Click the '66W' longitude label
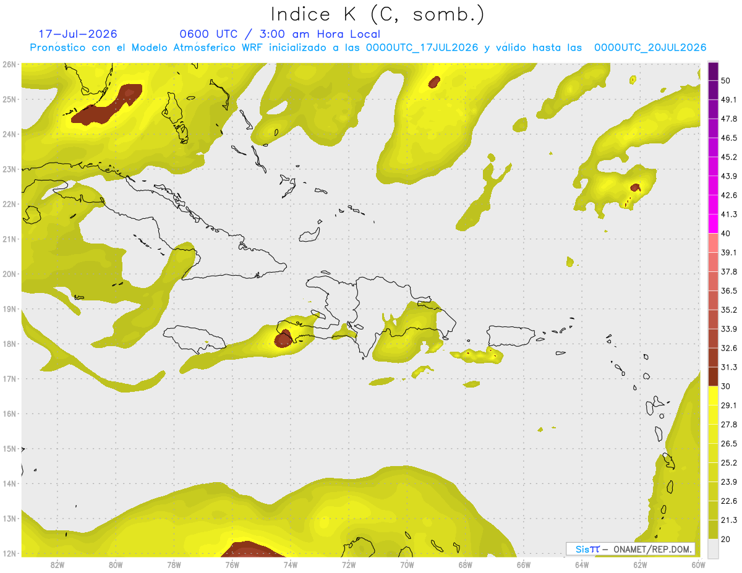This screenshot has height=573, width=742. 523,565
